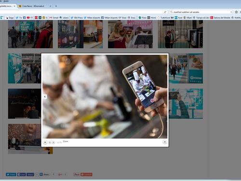Open the search bar history dropdown
Screen dimensions: 241x181
point(231,12)
